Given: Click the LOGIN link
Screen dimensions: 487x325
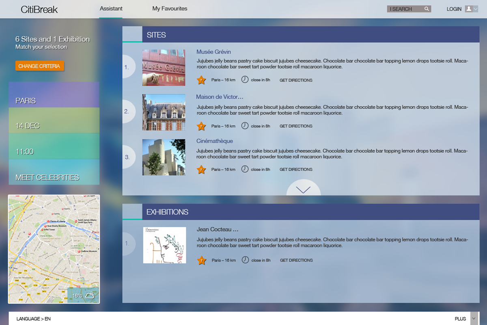Looking at the screenshot, I should pos(454,9).
